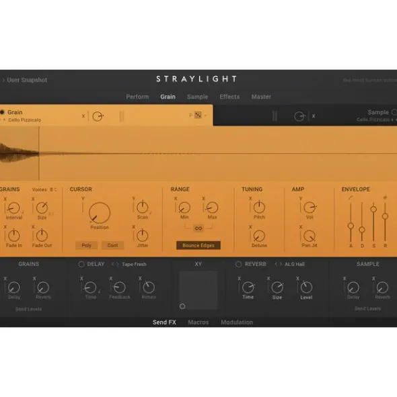Click the previous delay preset arrow
This screenshot has height=397, width=397.
click(x=113, y=264)
